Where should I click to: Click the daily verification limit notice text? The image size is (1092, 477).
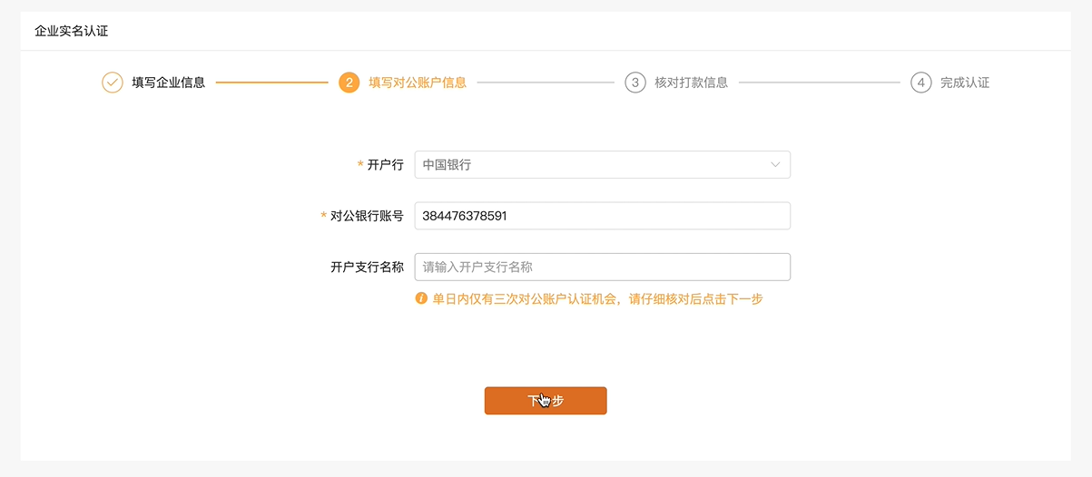click(597, 298)
